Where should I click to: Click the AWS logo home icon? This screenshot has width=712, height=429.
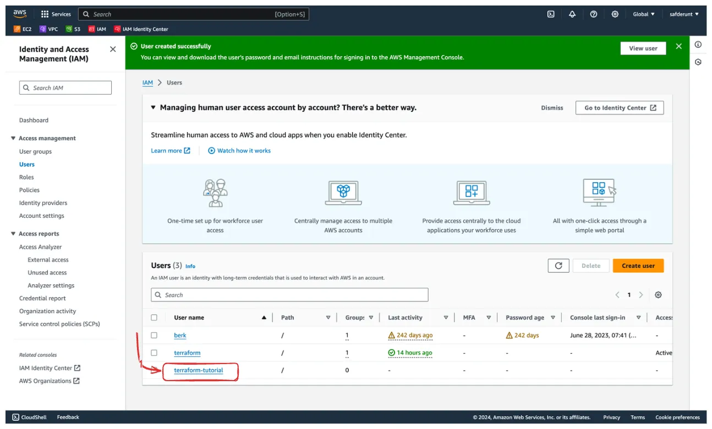point(20,14)
